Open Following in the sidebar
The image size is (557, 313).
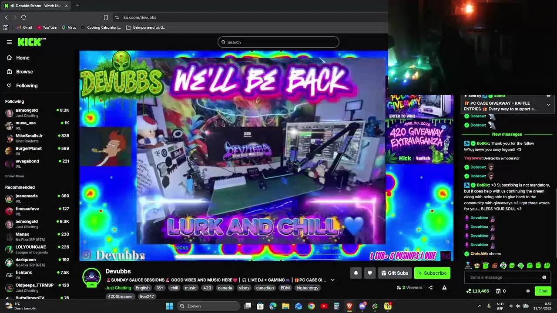[27, 86]
